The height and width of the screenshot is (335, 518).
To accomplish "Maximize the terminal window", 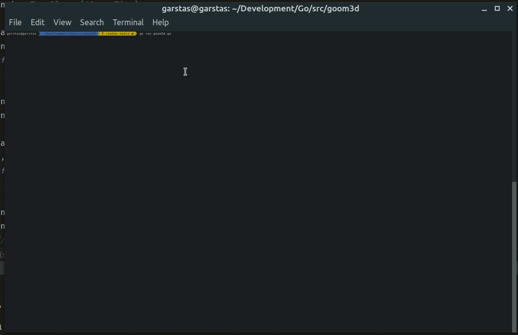I will 497,8.
